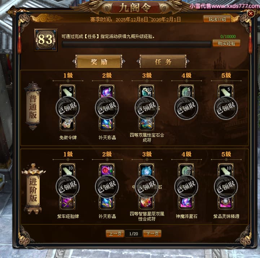
Task: Click the level 83 badge icon
Action: point(45,40)
